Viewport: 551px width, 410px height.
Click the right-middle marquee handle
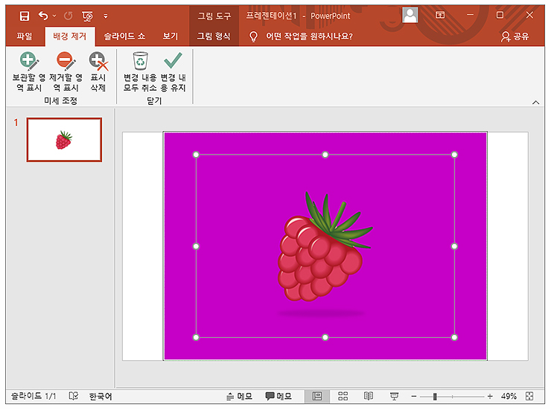[454, 246]
